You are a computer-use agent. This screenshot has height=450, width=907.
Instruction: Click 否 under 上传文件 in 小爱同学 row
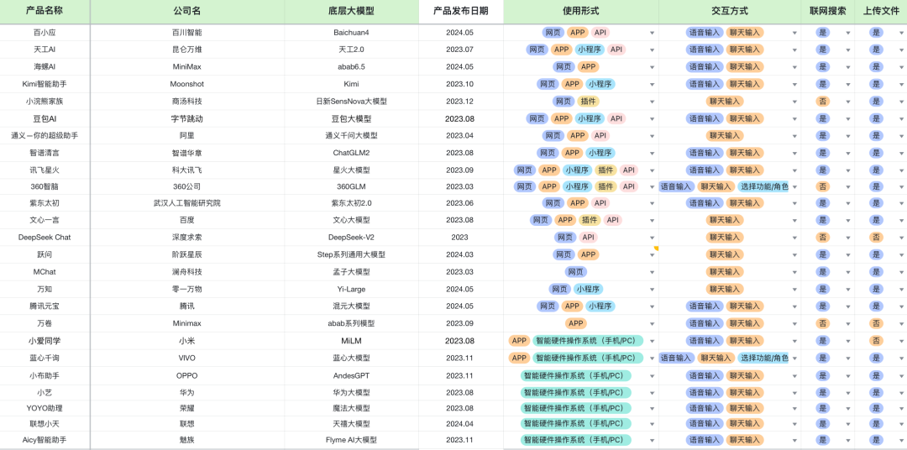(x=876, y=341)
